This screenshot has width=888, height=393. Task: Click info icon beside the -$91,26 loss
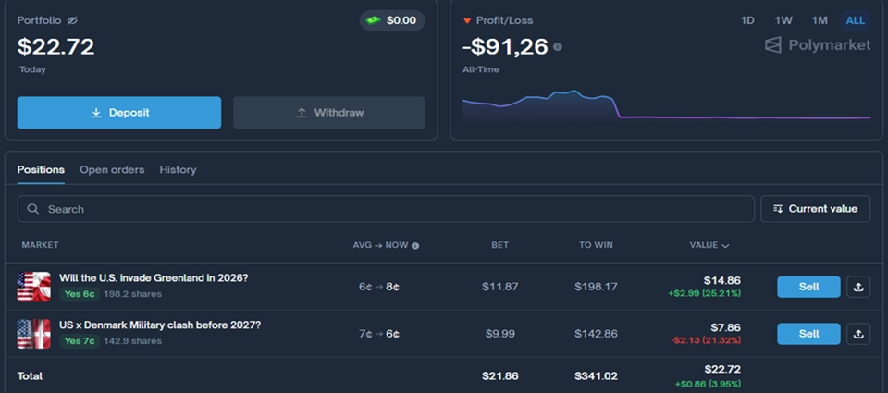click(558, 46)
